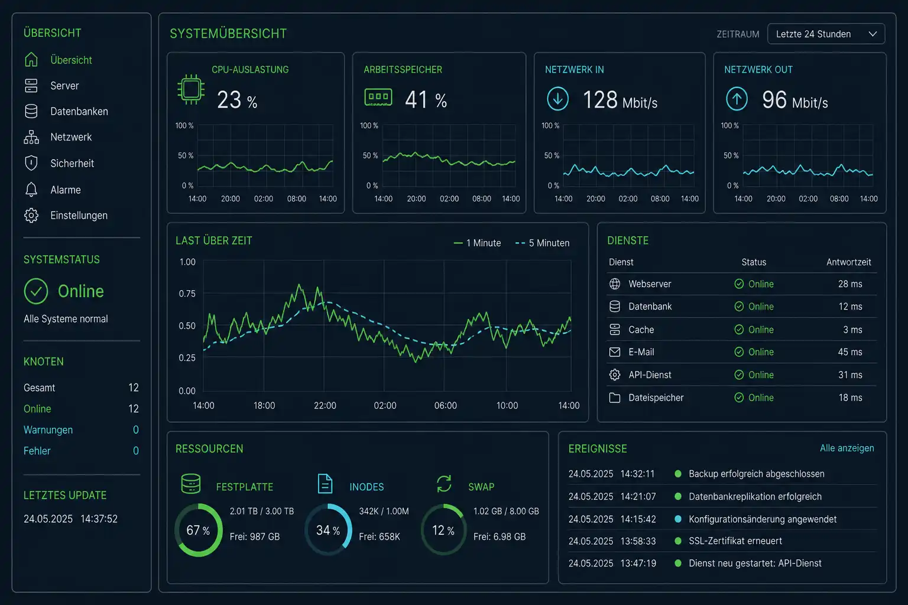Click the Netzwerk Out upload arrow icon
The height and width of the screenshot is (605, 908).
pyautogui.click(x=737, y=99)
